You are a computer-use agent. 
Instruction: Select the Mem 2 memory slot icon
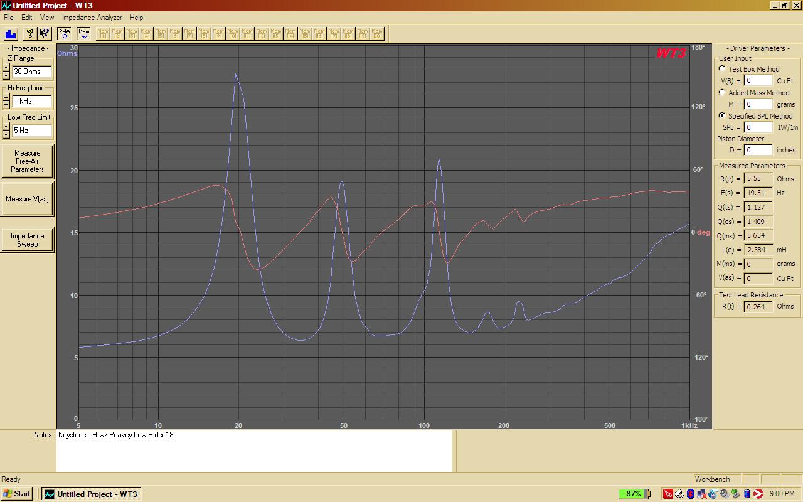pyautogui.click(x=118, y=33)
